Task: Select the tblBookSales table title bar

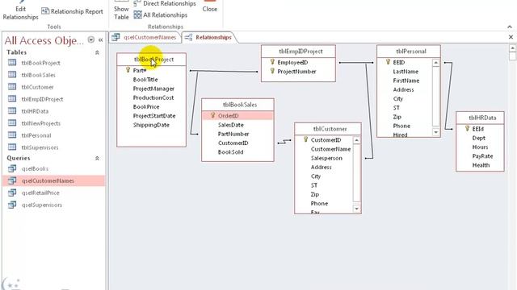Action: coord(237,105)
